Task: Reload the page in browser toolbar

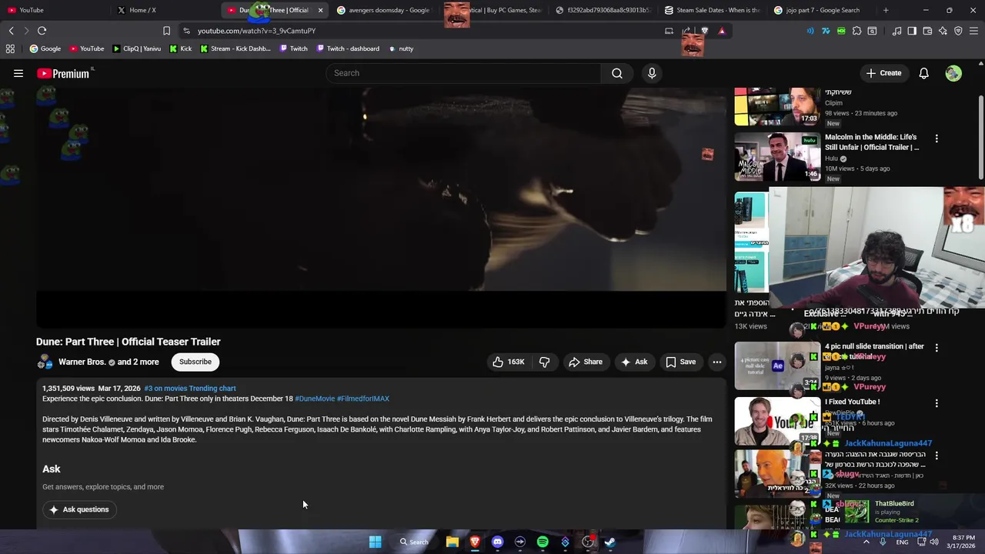Action: pos(42,31)
